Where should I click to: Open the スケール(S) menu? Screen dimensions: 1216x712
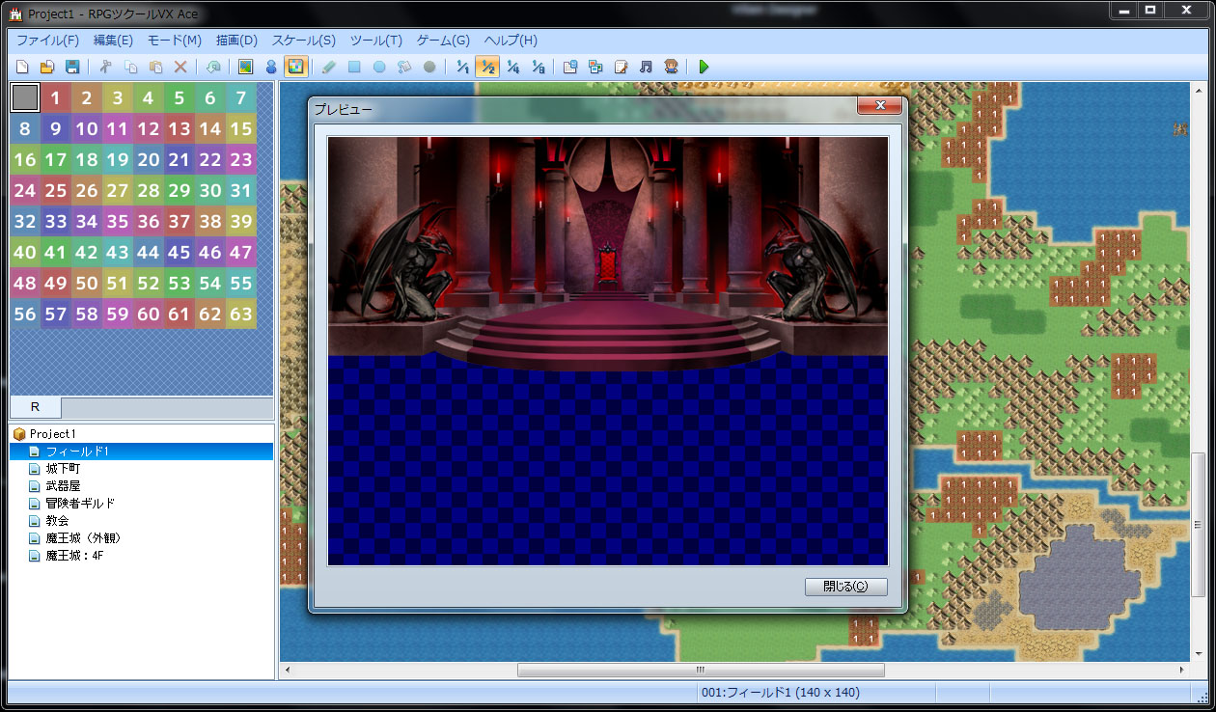click(304, 41)
